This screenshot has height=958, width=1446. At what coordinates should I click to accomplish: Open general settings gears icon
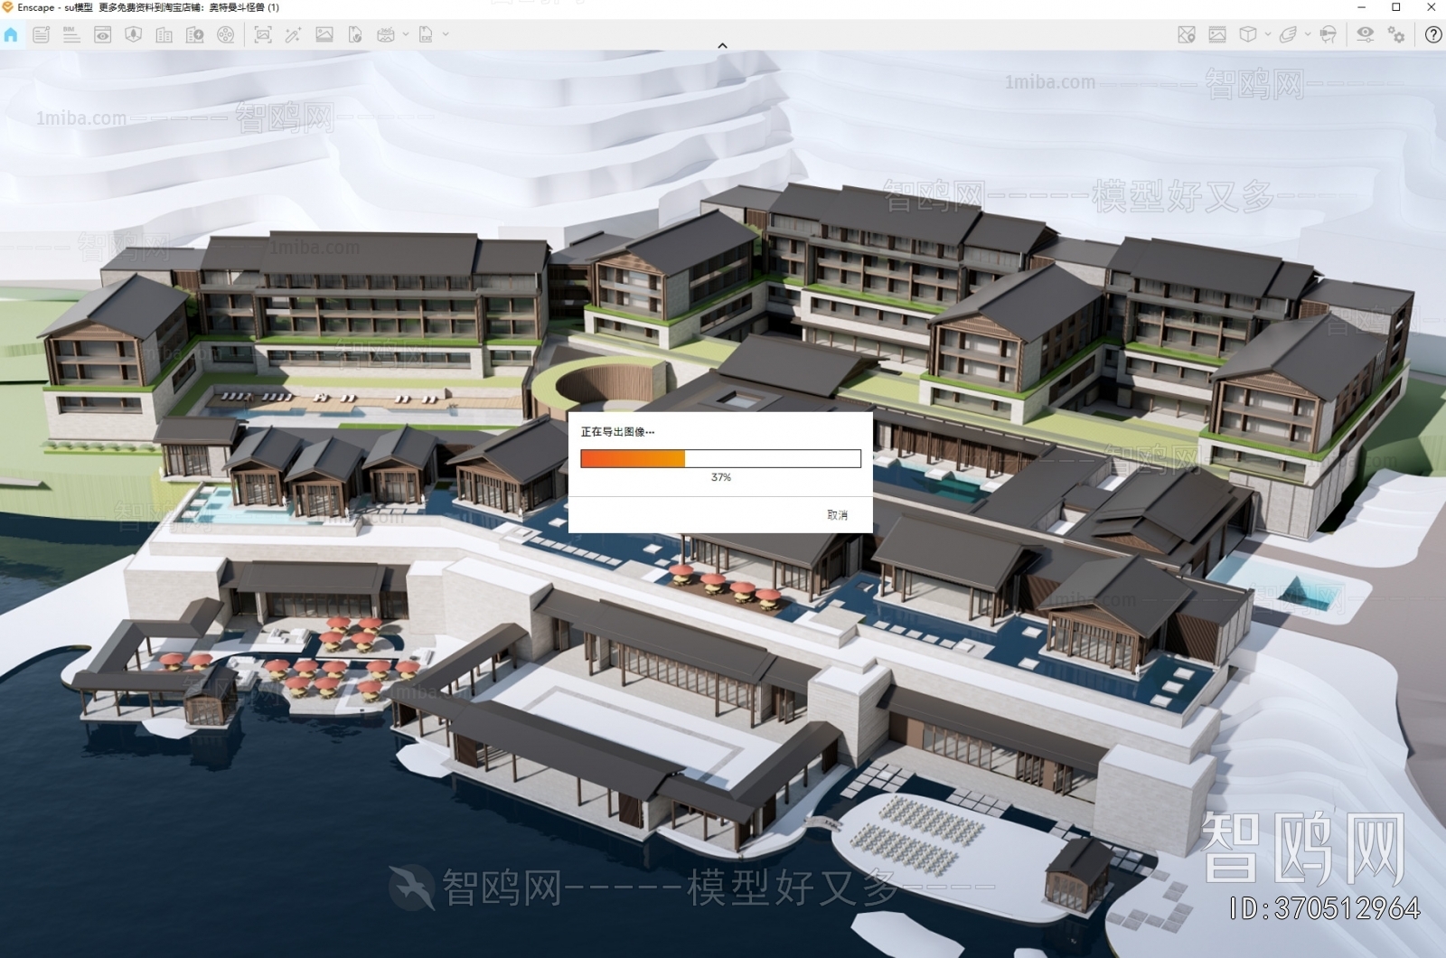[x=1395, y=35]
